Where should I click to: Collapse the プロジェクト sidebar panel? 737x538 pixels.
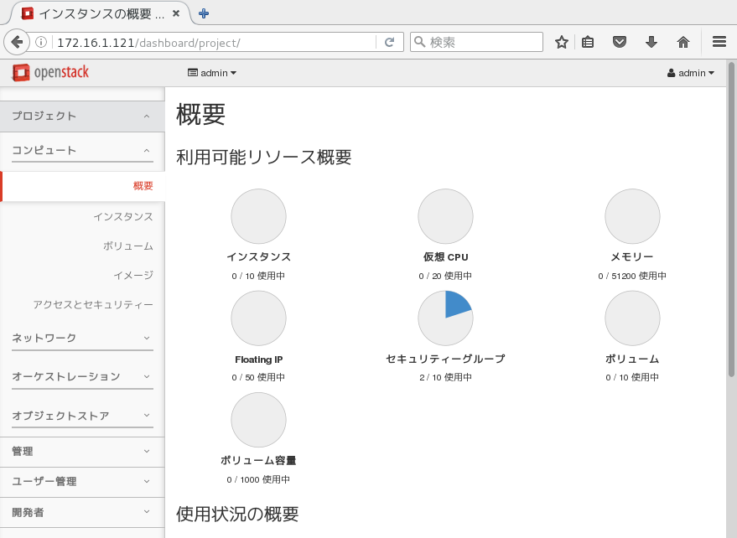(81, 116)
